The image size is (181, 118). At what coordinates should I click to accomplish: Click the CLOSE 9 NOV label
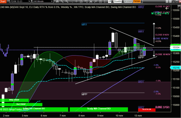pos(162,35)
